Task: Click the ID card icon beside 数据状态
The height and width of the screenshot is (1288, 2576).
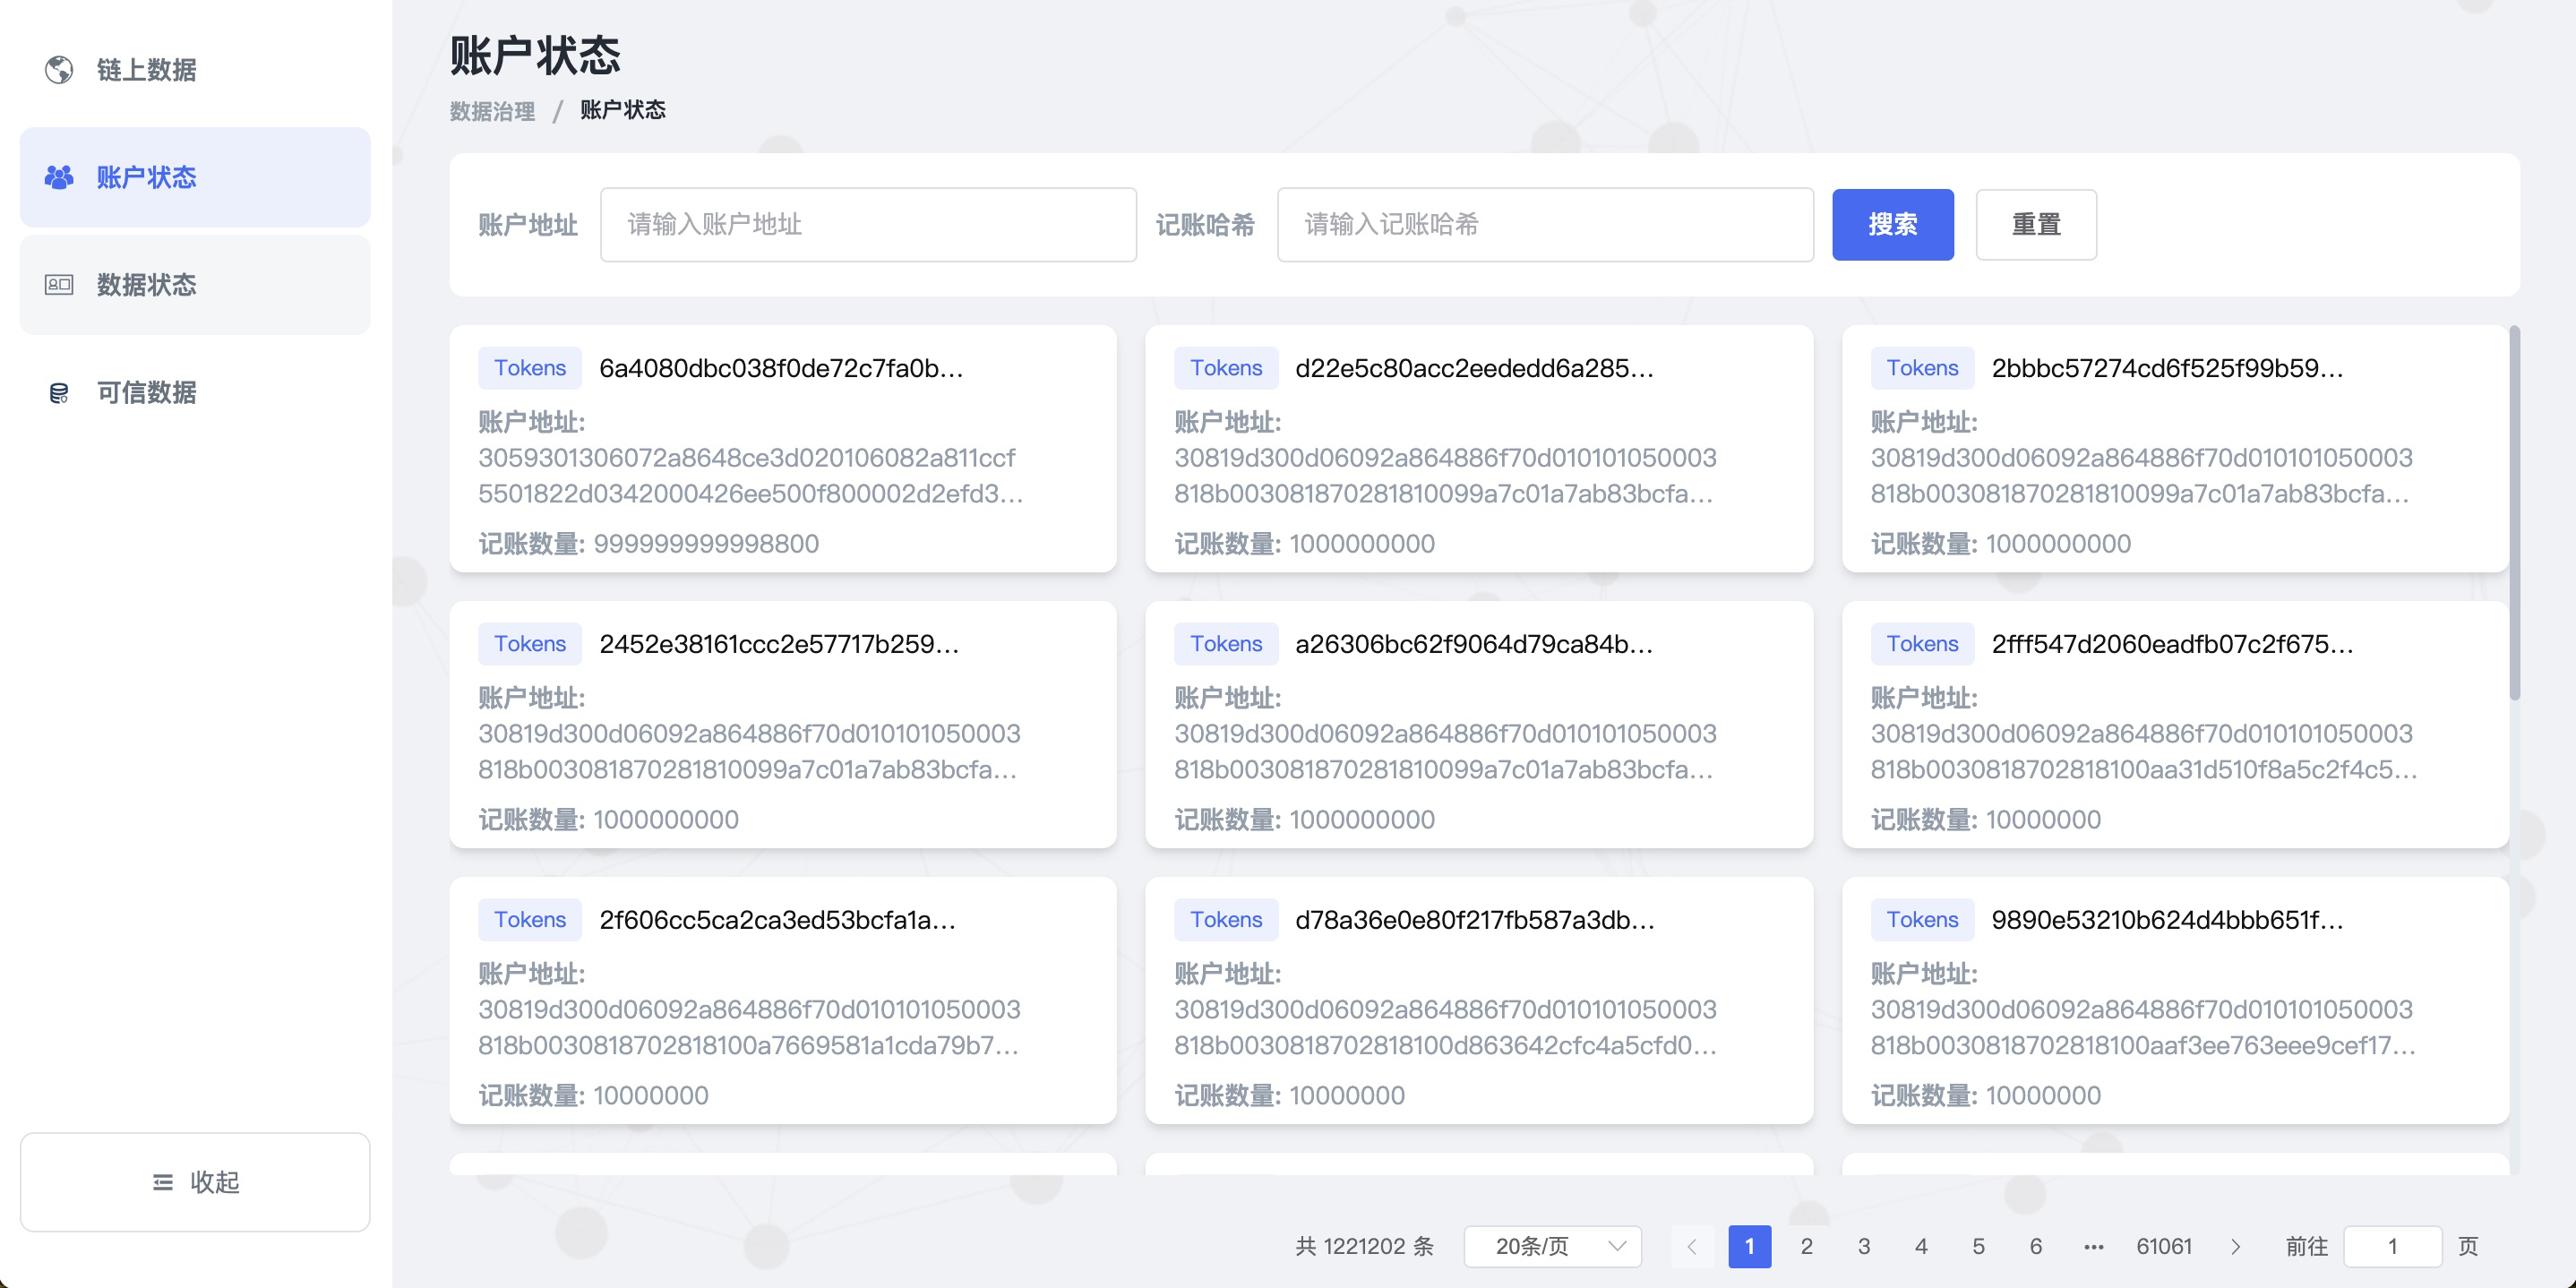Action: coord(59,285)
